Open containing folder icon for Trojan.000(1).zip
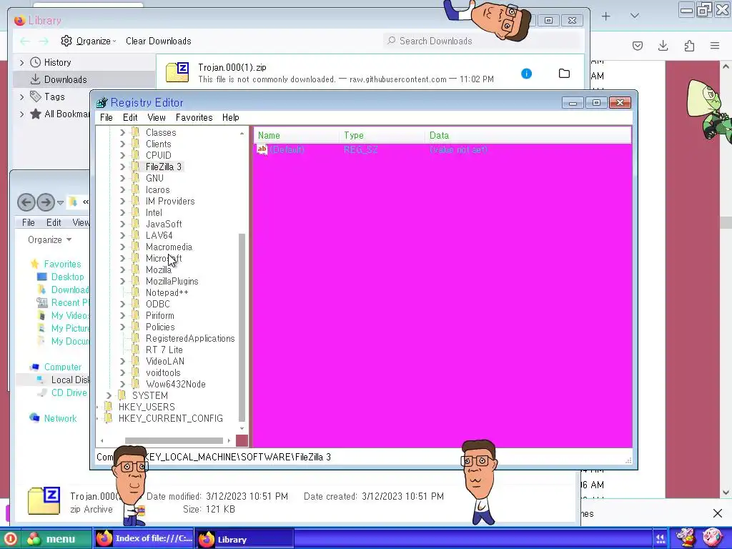This screenshot has height=549, width=732. [565, 74]
